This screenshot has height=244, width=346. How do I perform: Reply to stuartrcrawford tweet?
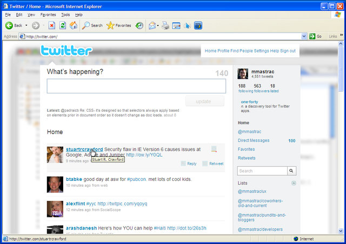(189, 164)
